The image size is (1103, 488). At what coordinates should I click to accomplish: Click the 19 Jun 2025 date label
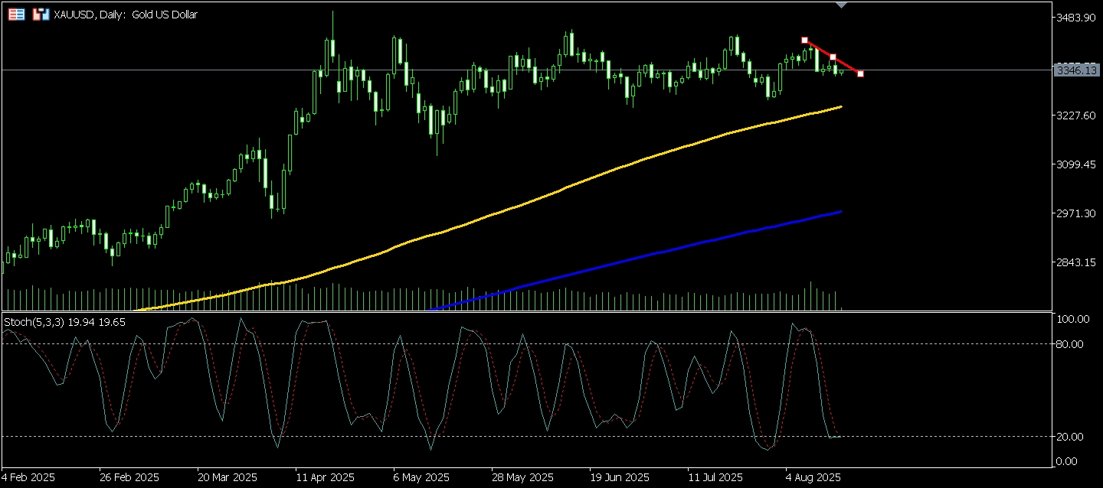618,477
